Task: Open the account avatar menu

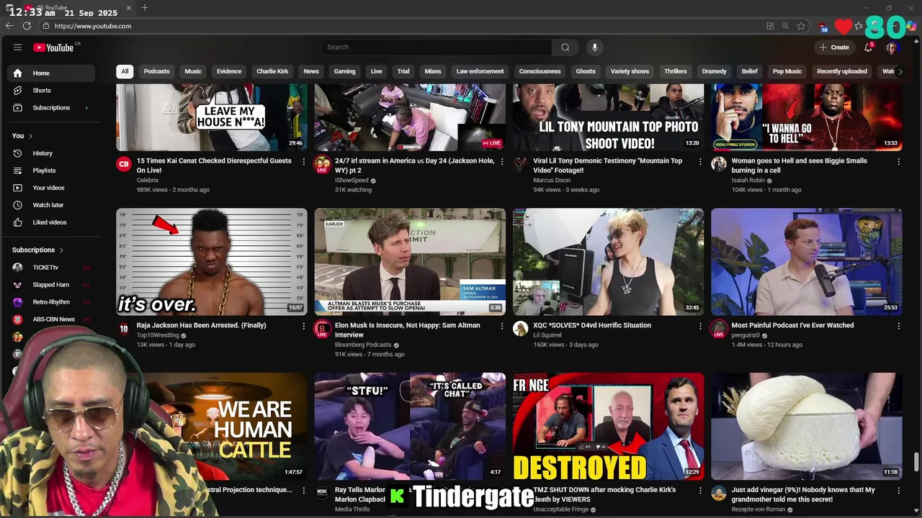Action: tap(892, 47)
